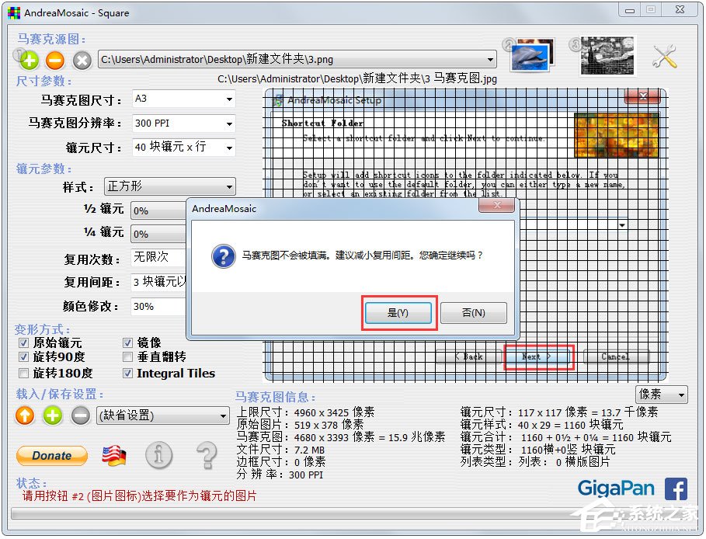Screen dimensions: 706x539
Task: Close the AndreaMosaic confirmation dialog
Action: [496, 205]
